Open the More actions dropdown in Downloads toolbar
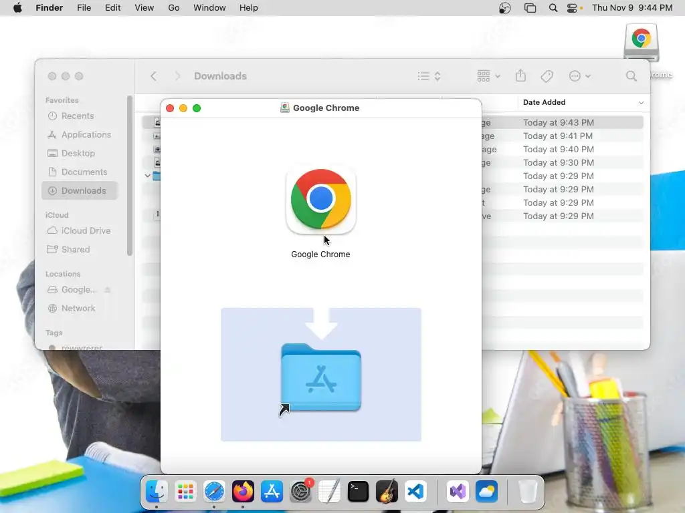 pos(580,76)
